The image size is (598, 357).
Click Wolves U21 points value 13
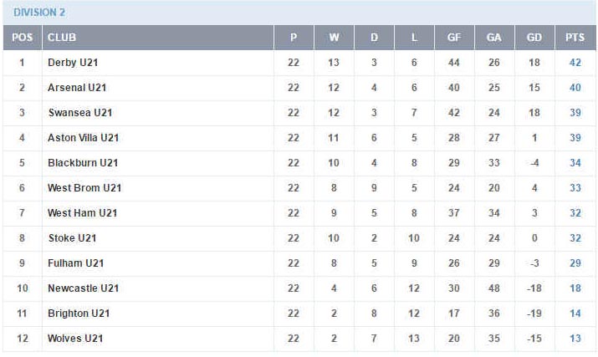575,339
